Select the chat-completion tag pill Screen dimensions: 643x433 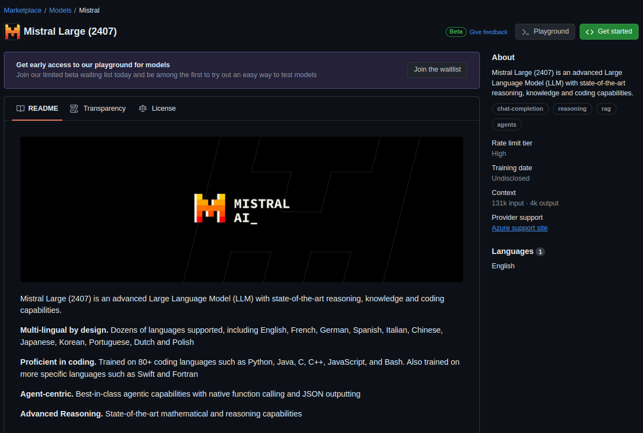click(x=520, y=109)
